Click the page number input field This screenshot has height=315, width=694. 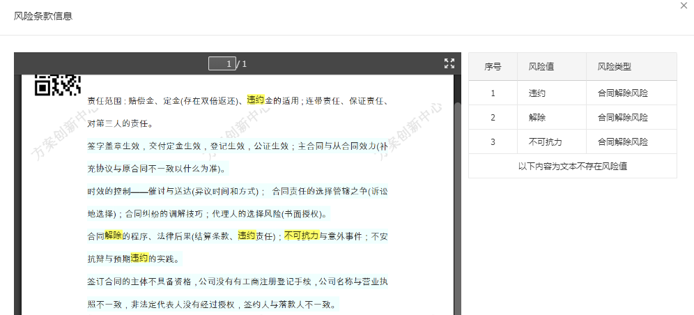(x=222, y=64)
